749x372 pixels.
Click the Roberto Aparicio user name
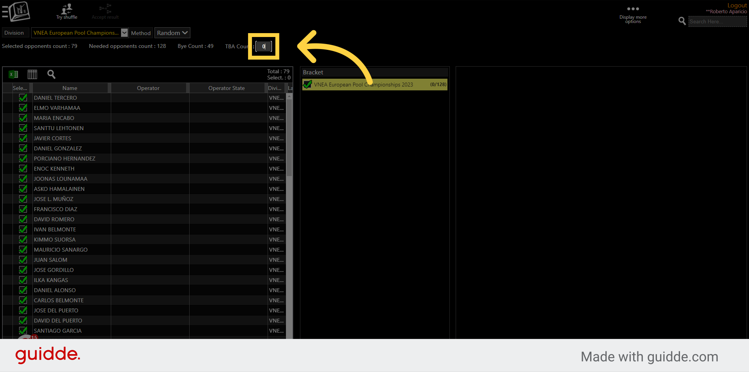(726, 12)
